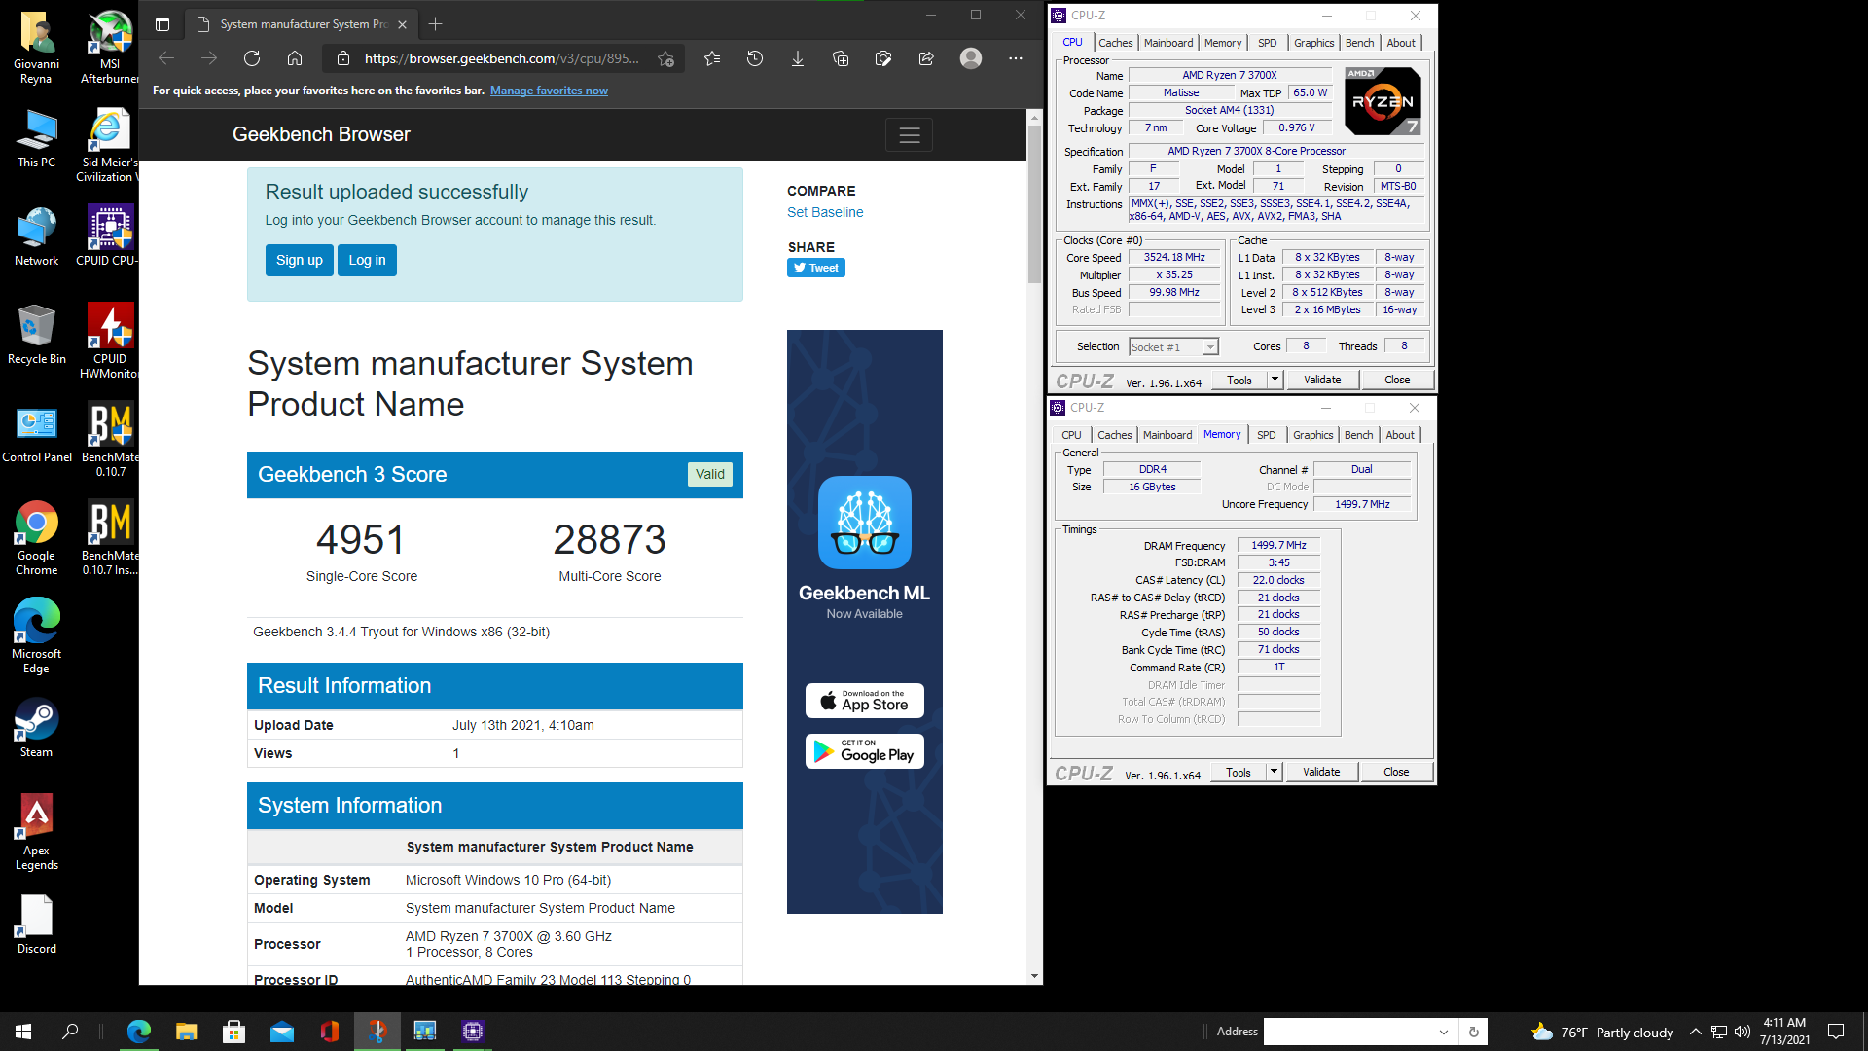Open Set Baseline link
Viewport: 1868px width, 1051px height.
pyautogui.click(x=825, y=212)
